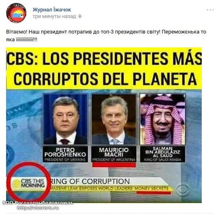Open the three-dots post options menu
Screen dimensions: 216x215
210,10
